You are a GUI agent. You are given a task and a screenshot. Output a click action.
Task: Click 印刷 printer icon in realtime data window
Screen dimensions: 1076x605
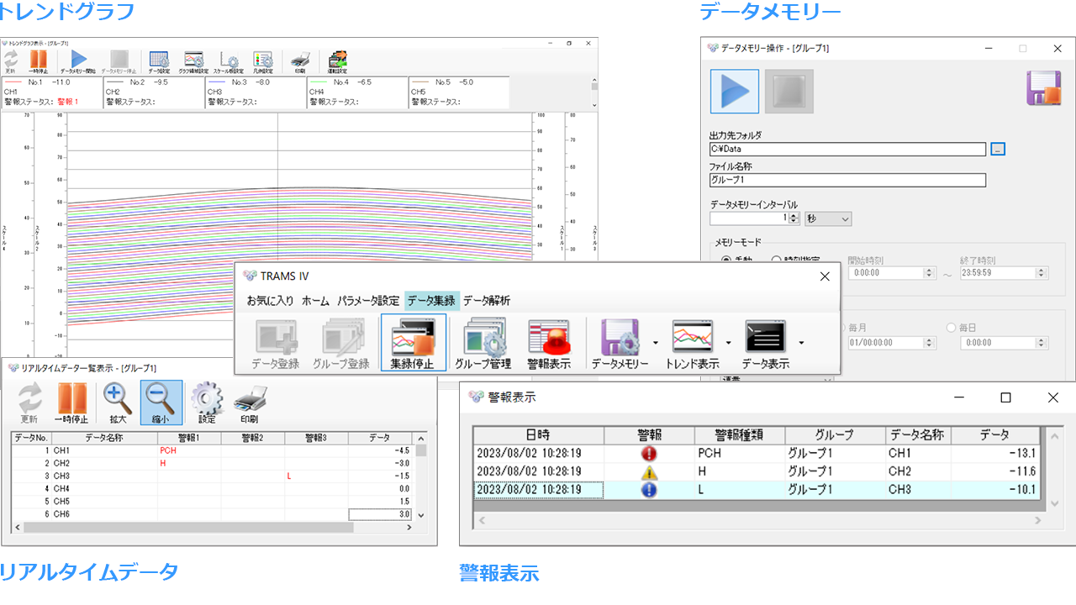click(250, 403)
